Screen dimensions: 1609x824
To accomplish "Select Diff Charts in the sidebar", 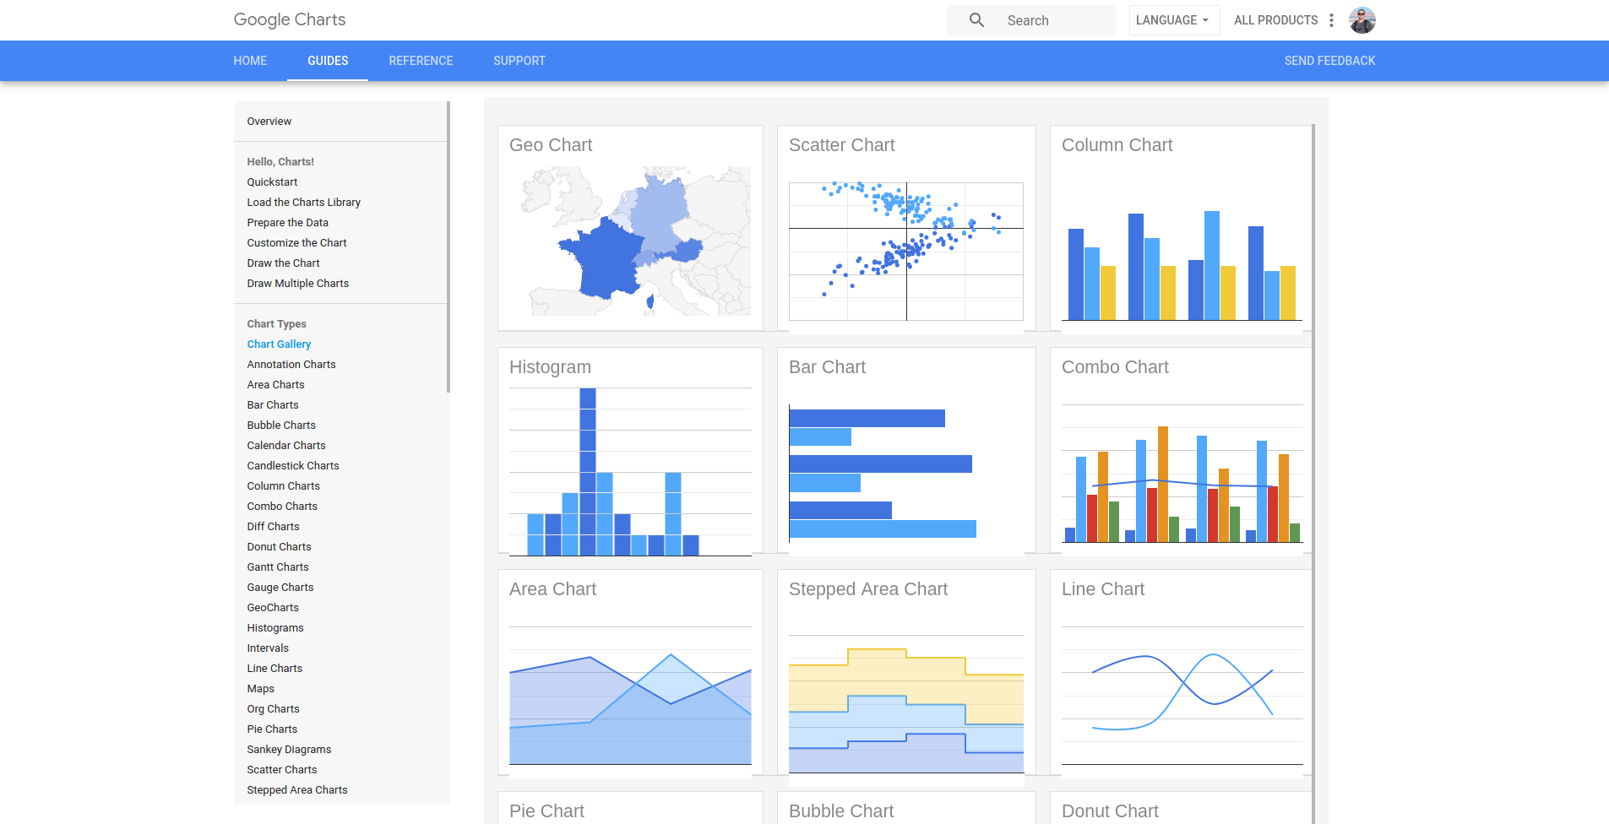I will 273,527.
